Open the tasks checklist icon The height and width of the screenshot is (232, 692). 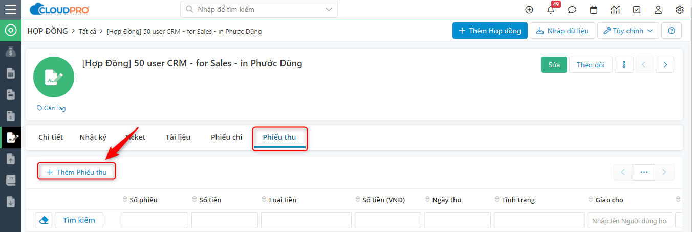[x=637, y=10]
